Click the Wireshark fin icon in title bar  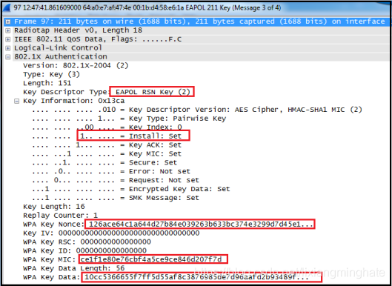click(7, 8)
